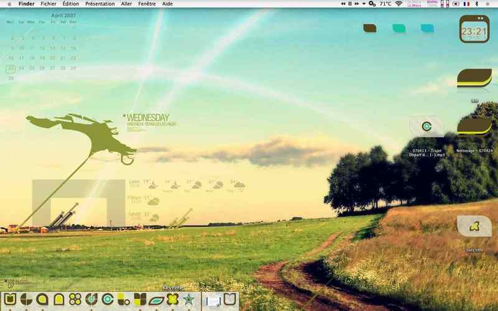Viewport: 498px width, 311px height.
Task: Open the Bluetooth menu bar icon
Action: tap(476, 4)
